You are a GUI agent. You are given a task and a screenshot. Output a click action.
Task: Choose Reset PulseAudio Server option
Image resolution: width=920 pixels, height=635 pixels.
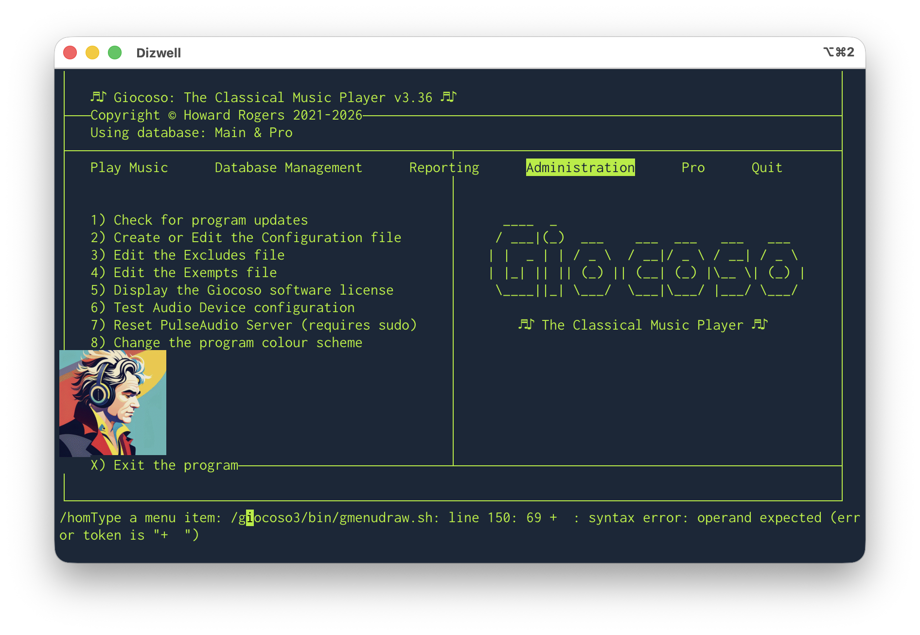[x=254, y=325]
